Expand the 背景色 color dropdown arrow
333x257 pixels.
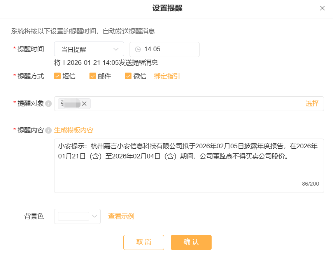point(95,216)
